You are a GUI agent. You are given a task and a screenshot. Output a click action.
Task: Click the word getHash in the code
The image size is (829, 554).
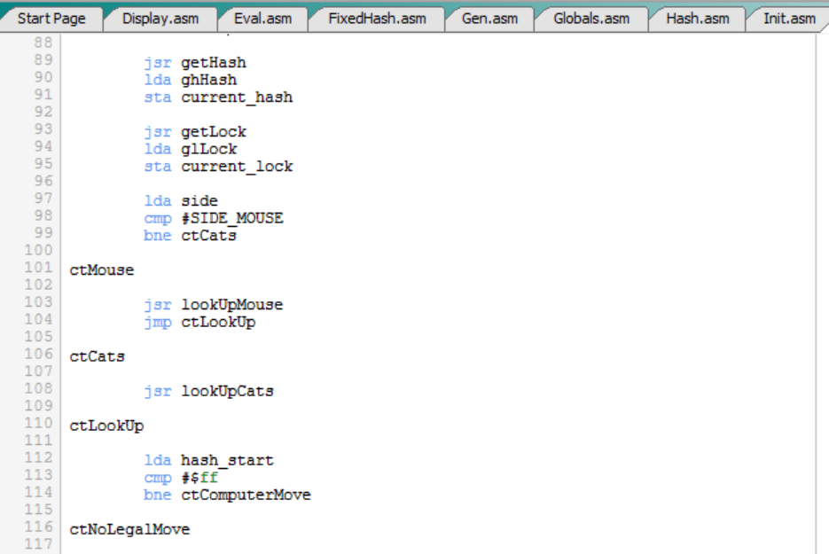214,63
